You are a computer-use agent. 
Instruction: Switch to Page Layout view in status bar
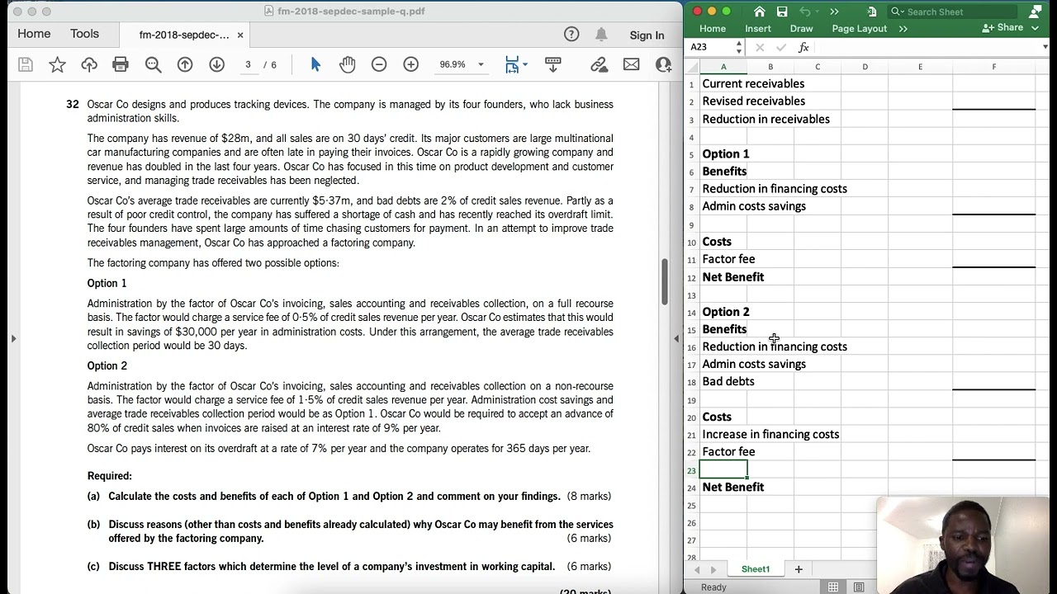pyautogui.click(x=859, y=587)
